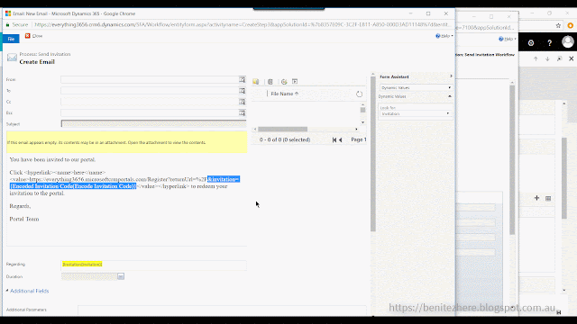
Task: Click attachments horizontal scrollbar right arrow
Action: coord(356,129)
